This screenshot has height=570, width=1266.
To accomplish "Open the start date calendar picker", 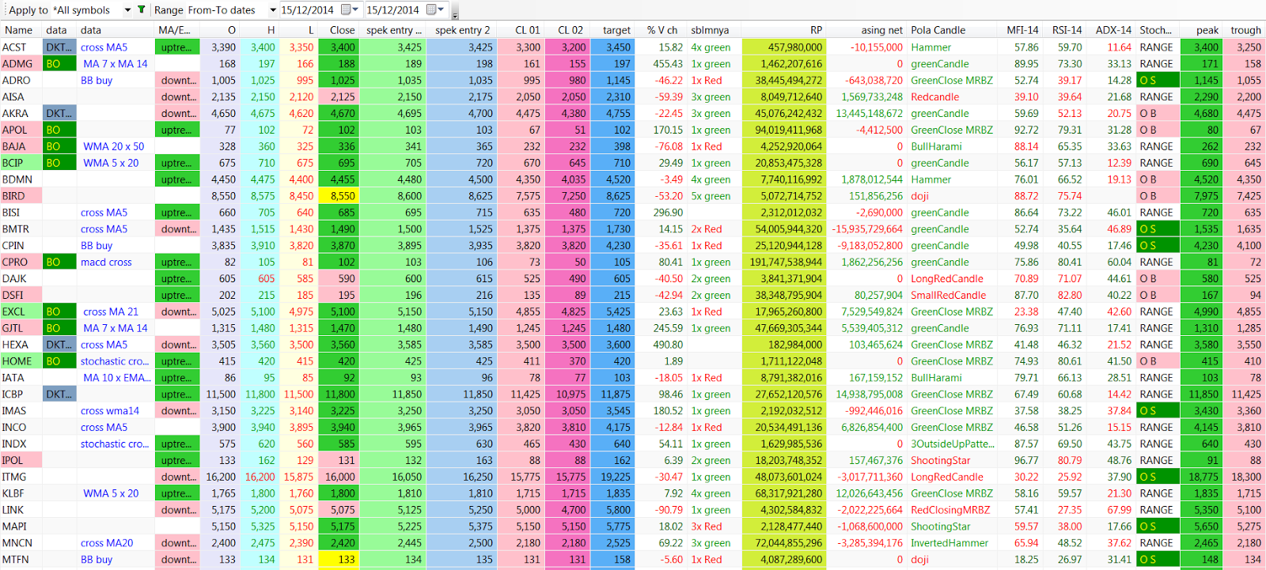I will point(350,10).
